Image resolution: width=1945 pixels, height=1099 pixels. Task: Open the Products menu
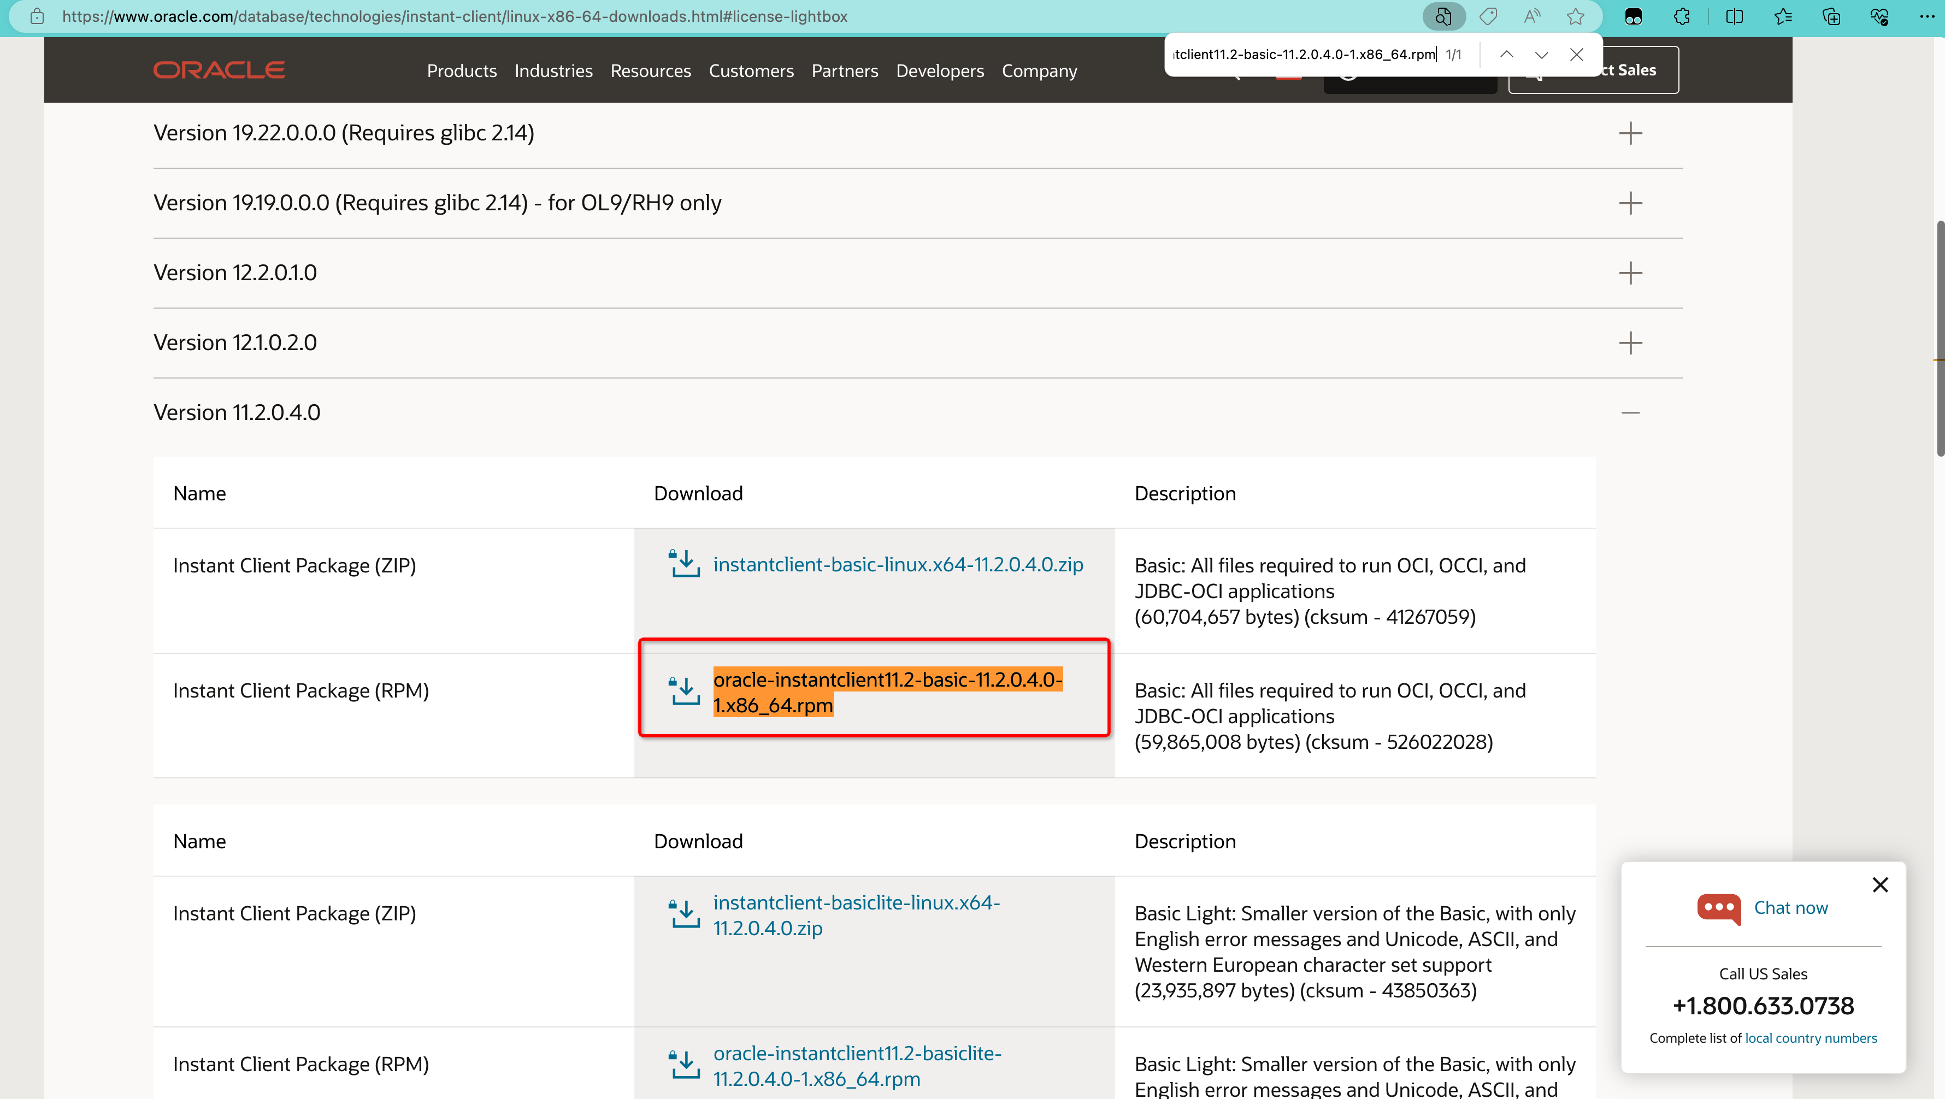pyautogui.click(x=461, y=71)
